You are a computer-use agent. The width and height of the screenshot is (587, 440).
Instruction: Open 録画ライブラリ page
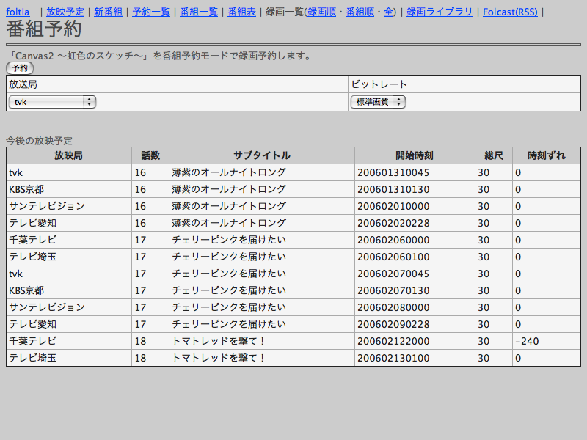pos(440,12)
